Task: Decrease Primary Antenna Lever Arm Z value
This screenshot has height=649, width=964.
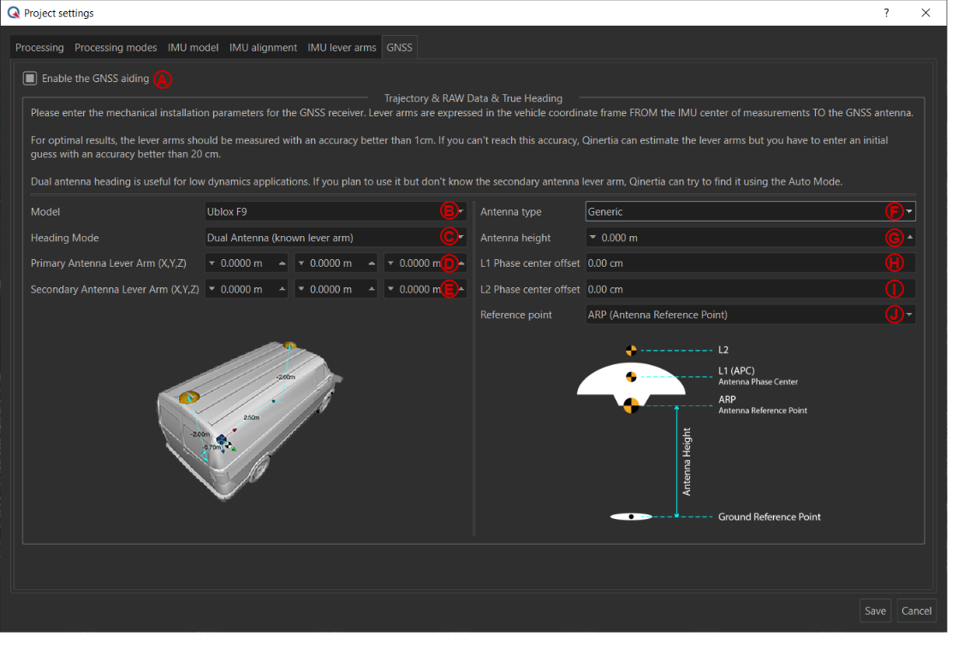Action: [x=390, y=263]
